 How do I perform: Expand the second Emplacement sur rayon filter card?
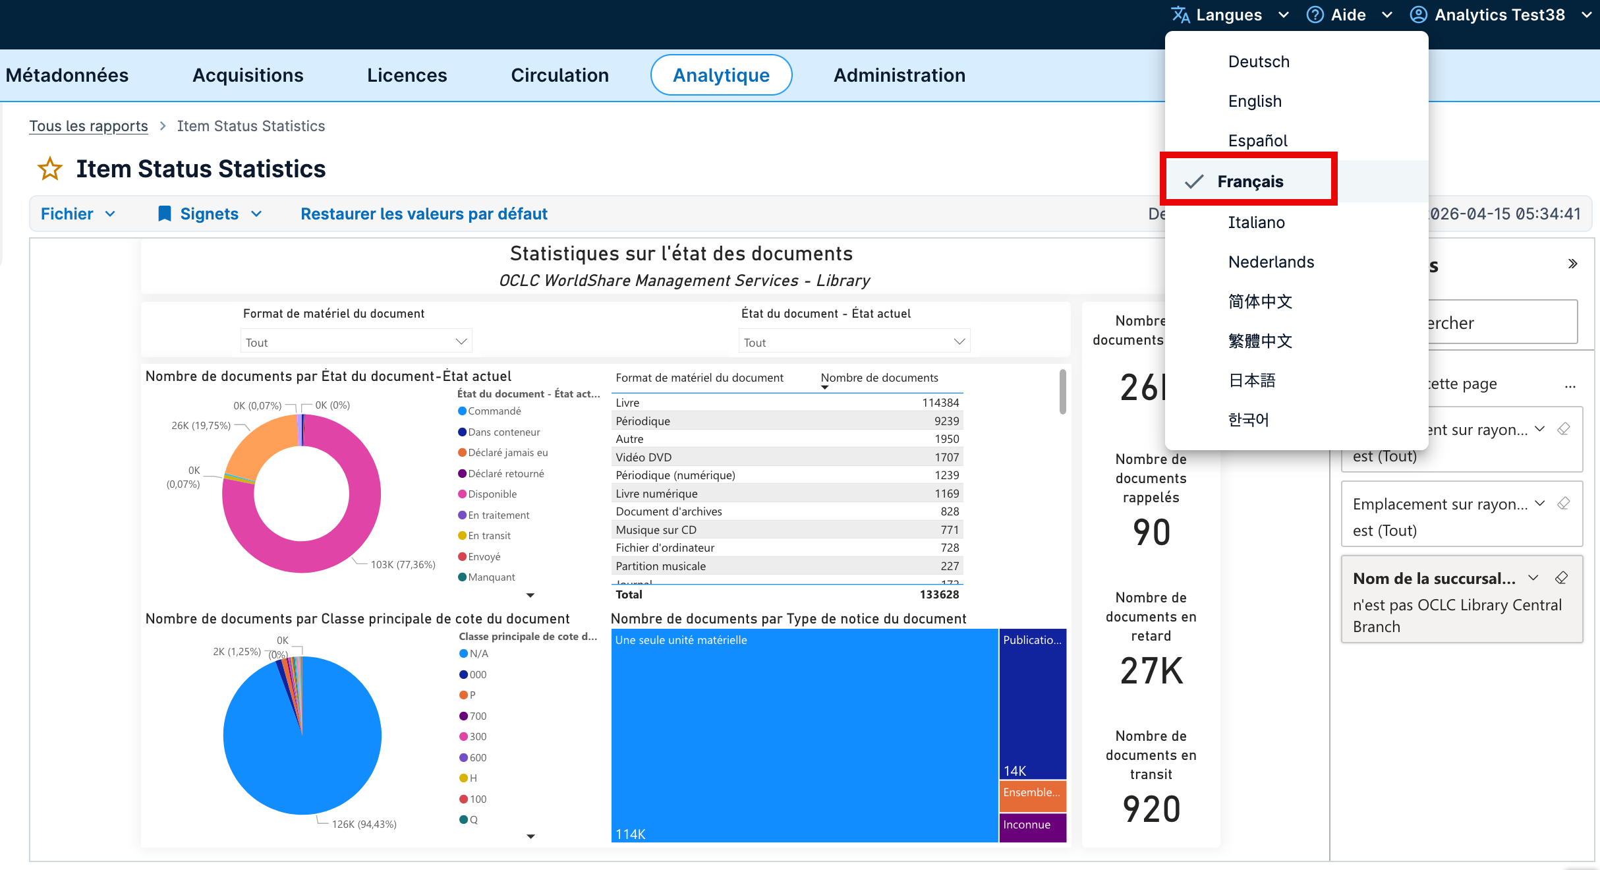click(1539, 504)
